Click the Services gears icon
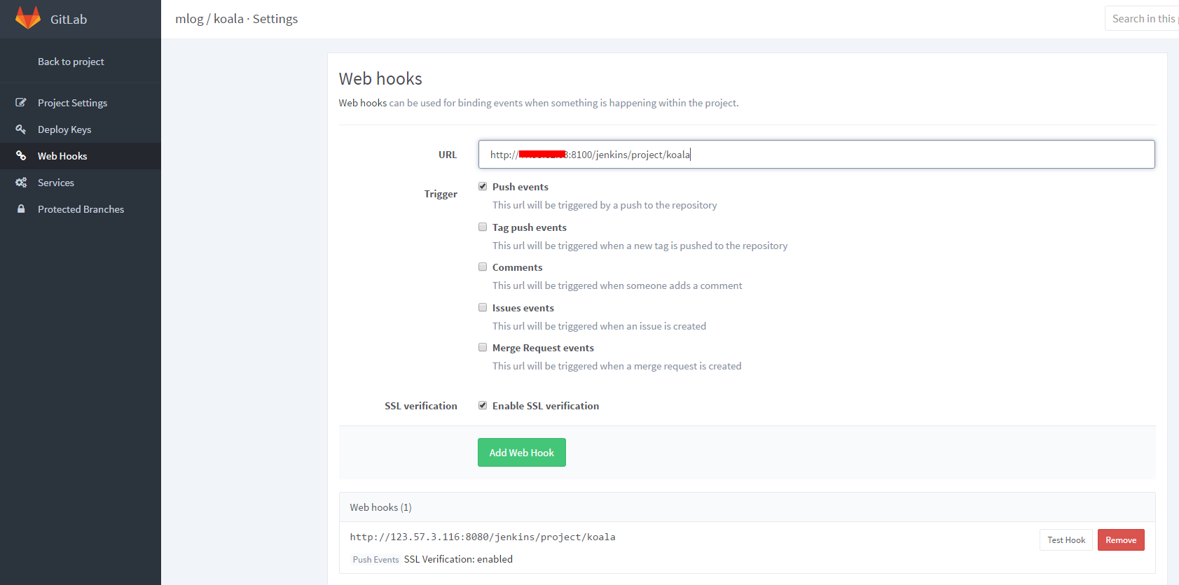Image resolution: width=1179 pixels, height=585 pixels. pyautogui.click(x=21, y=183)
